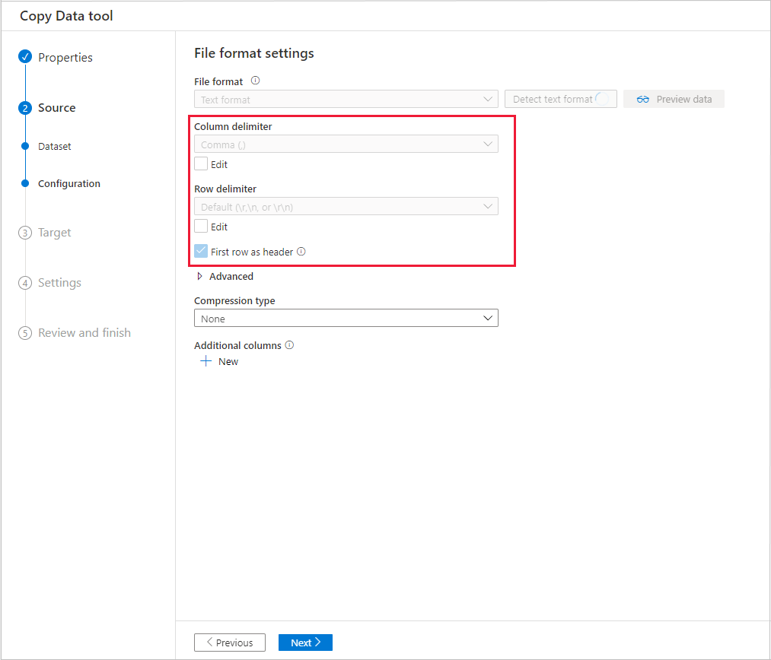This screenshot has width=771, height=660.
Task: Click the Previous button
Action: [229, 642]
